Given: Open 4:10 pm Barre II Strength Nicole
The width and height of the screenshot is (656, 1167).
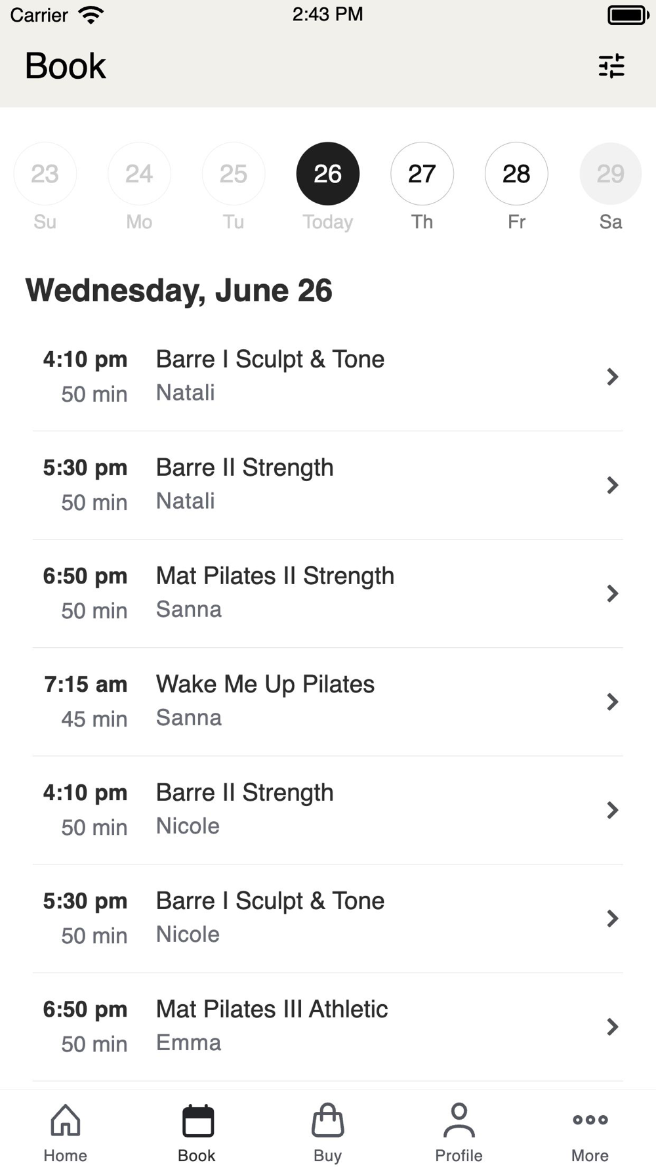Looking at the screenshot, I should (x=328, y=810).
